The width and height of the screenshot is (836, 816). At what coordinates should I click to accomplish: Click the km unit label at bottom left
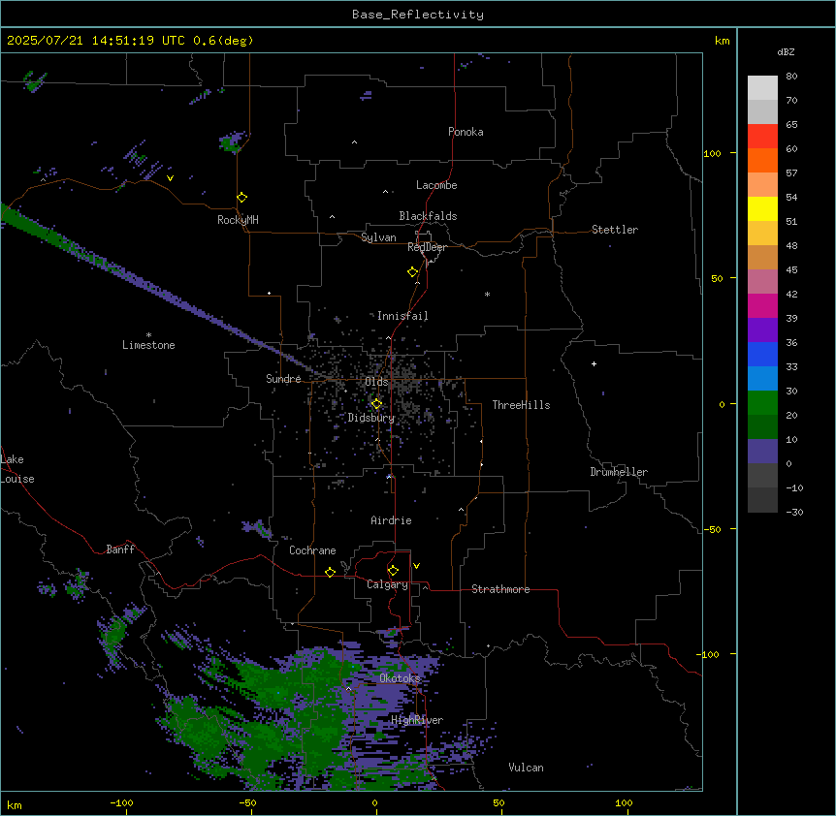15,804
